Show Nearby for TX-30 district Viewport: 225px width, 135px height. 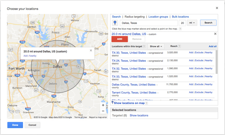pyautogui.click(x=208, y=52)
